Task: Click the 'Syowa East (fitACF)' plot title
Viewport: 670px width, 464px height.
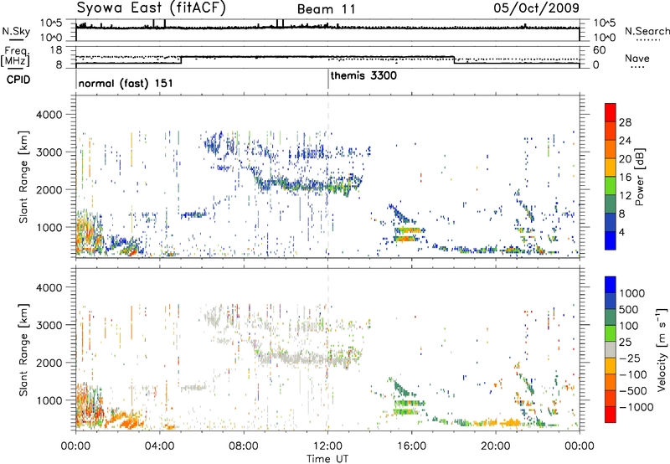Action: (x=151, y=8)
